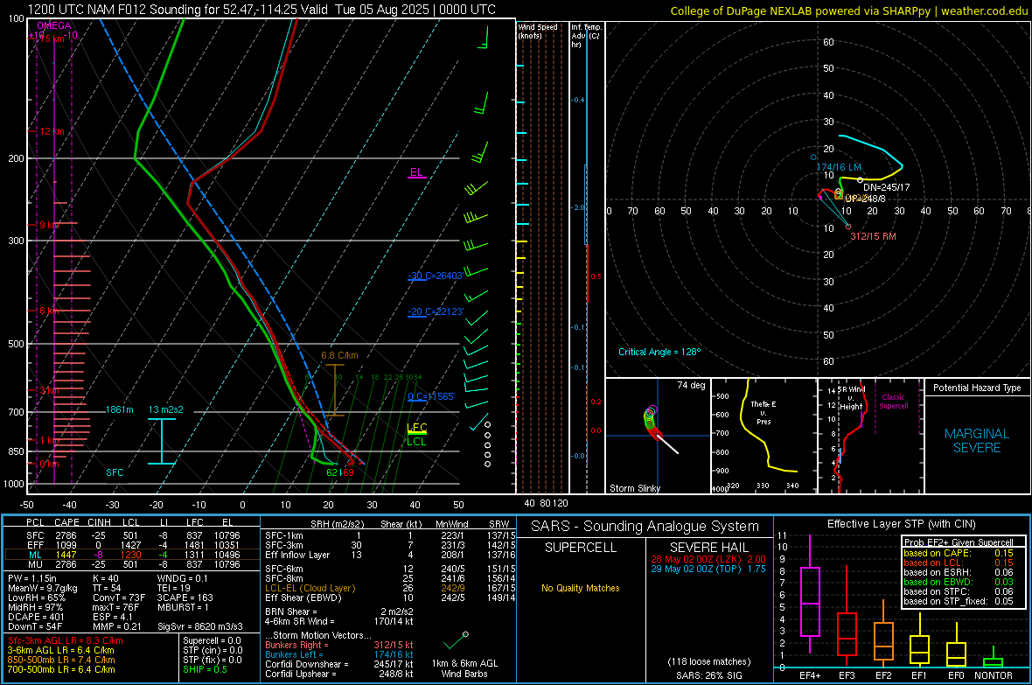Click the Eff Inflow Layer row

390,555
